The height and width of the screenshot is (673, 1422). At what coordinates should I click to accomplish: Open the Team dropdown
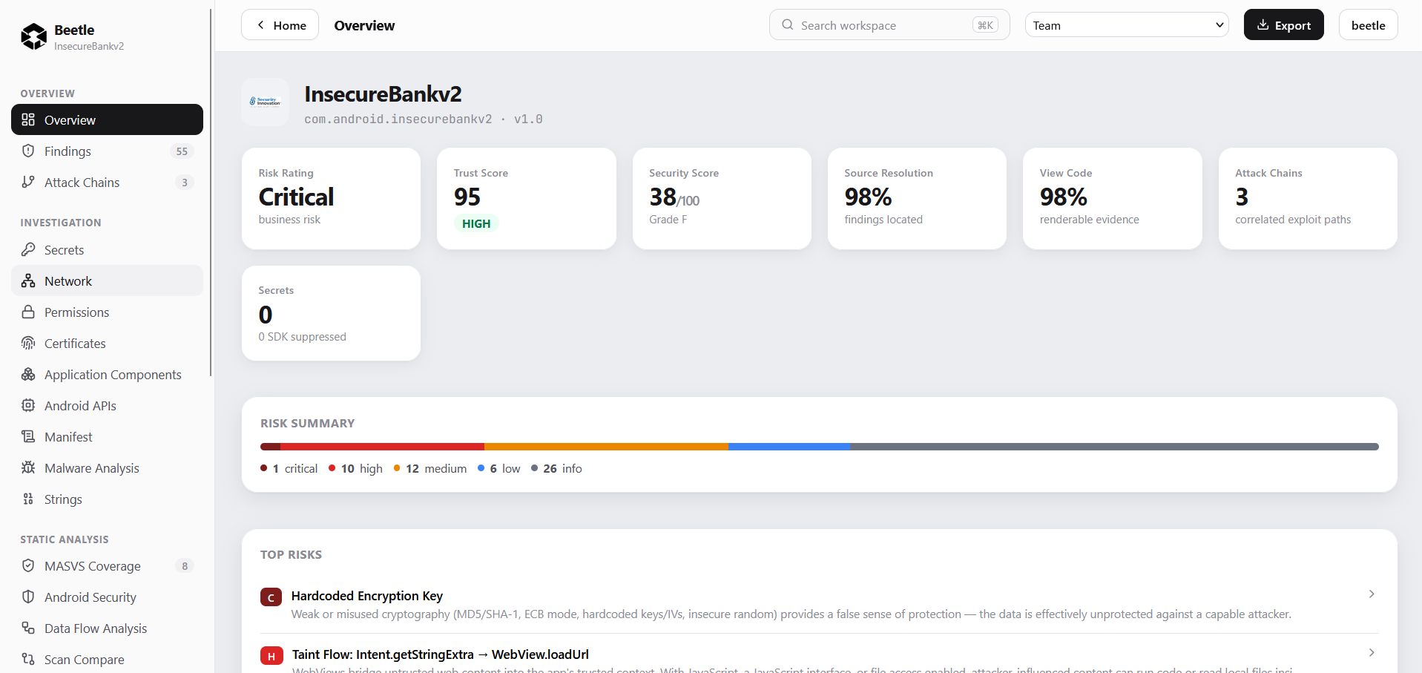(x=1127, y=24)
